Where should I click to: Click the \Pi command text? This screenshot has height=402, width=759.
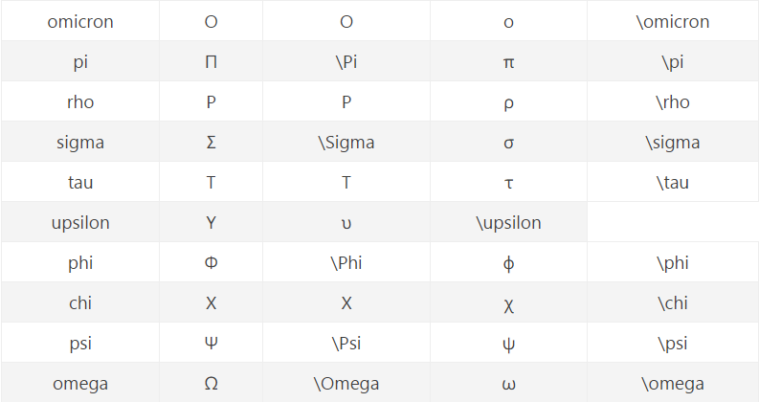pos(346,62)
